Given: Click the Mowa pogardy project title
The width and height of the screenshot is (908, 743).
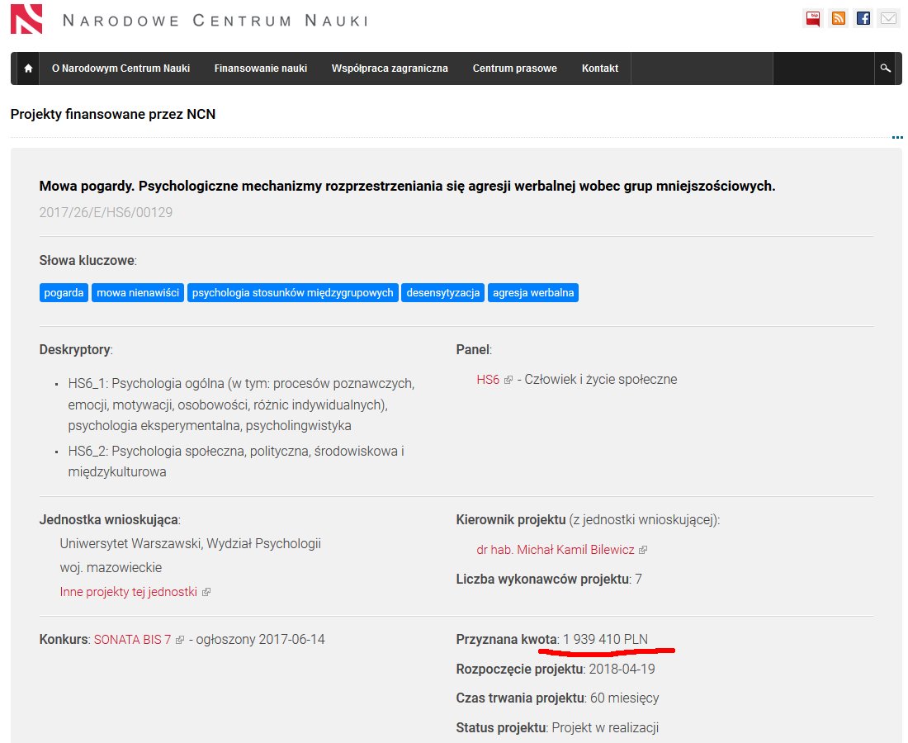Looking at the screenshot, I should pyautogui.click(x=407, y=186).
